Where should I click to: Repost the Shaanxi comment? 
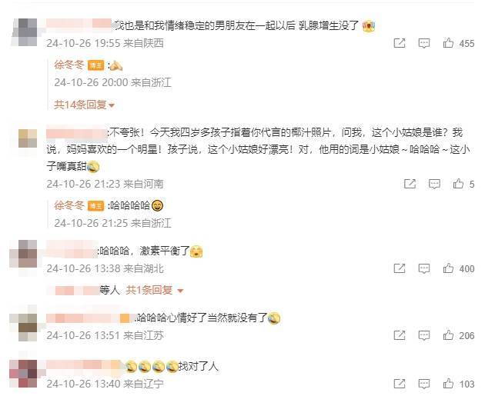400,43
